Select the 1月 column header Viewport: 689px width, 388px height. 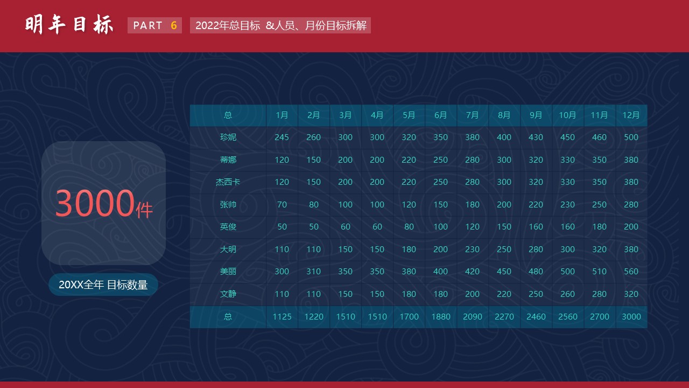(282, 115)
